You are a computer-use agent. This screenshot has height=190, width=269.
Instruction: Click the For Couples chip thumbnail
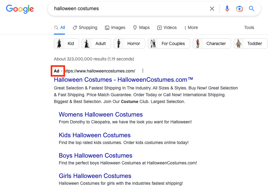point(153,43)
